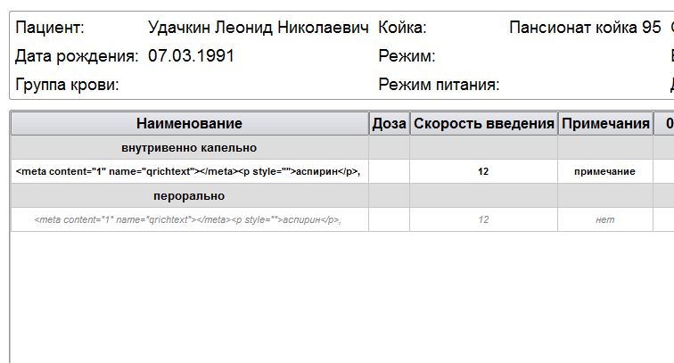Click the Примечания column header
The image size is (674, 363).
[604, 123]
